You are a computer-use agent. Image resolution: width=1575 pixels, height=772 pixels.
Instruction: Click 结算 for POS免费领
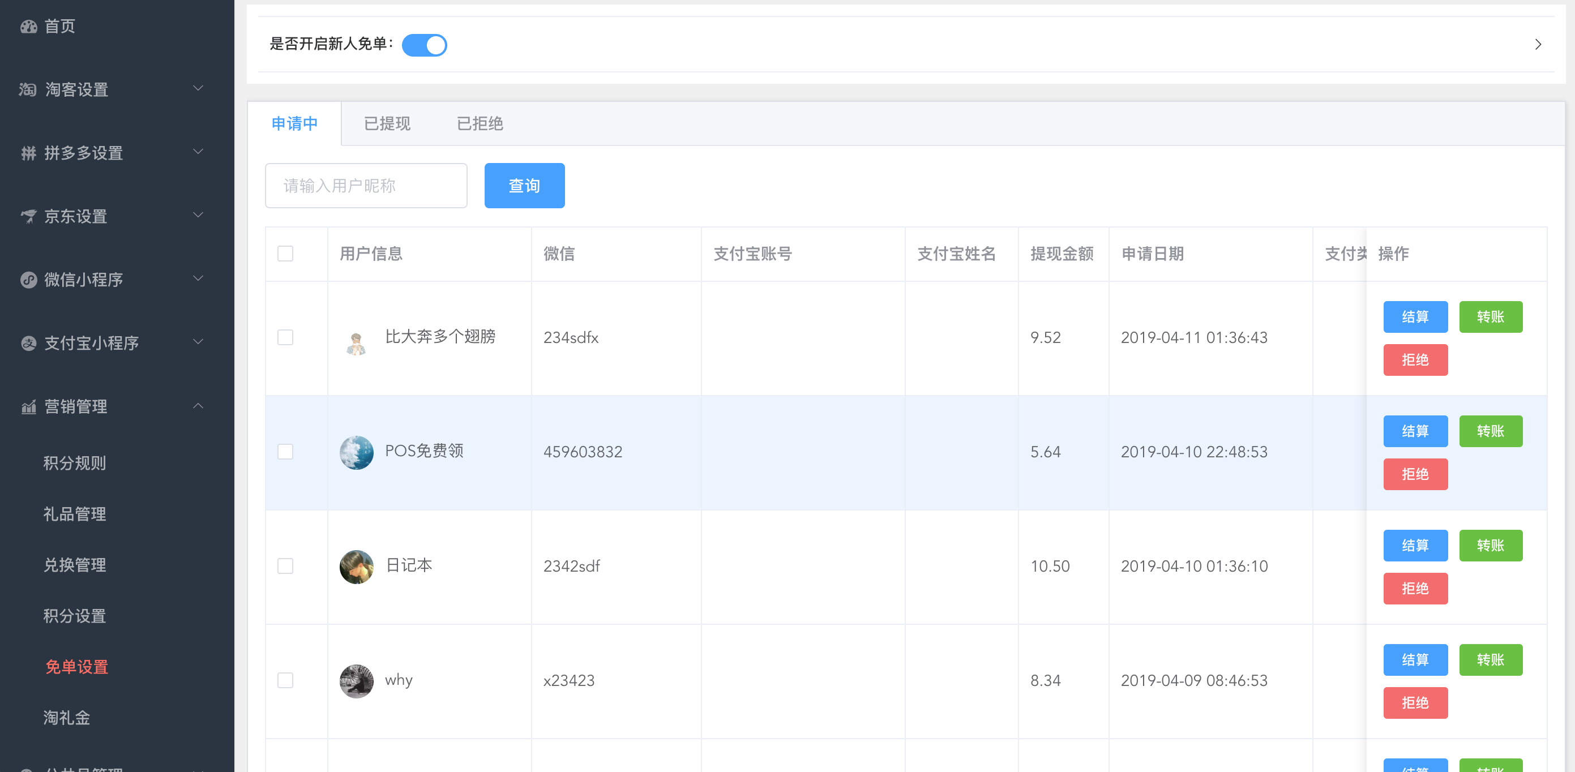[1415, 431]
